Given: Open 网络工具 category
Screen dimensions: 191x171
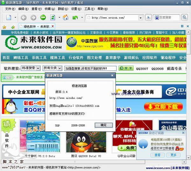Looking at the screenshot, I should tap(21, 58).
